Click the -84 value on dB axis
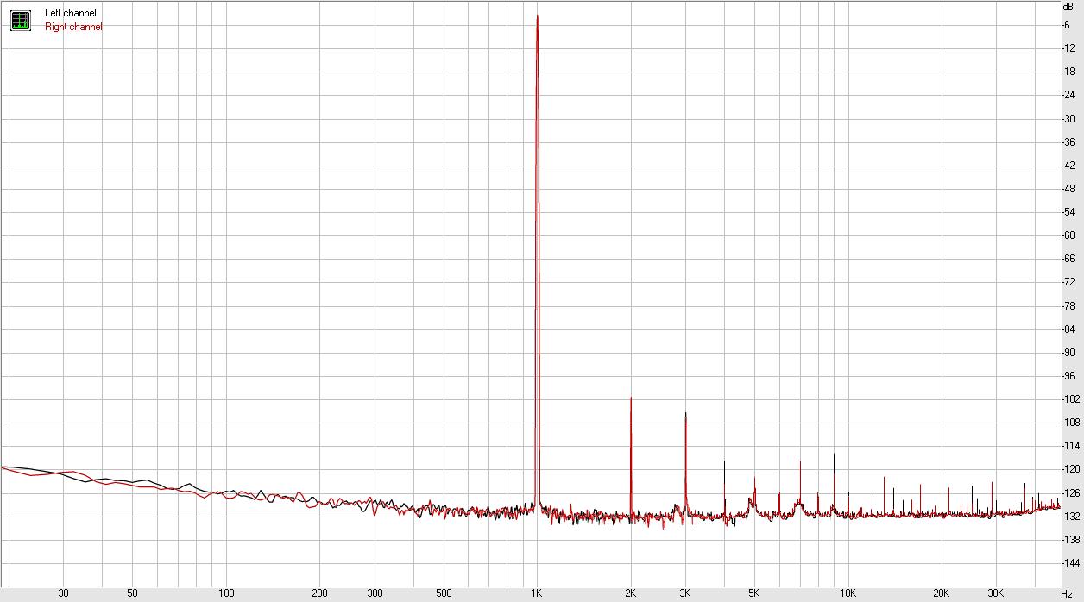Viewport: 1084px width, 602px height. 1069,329
